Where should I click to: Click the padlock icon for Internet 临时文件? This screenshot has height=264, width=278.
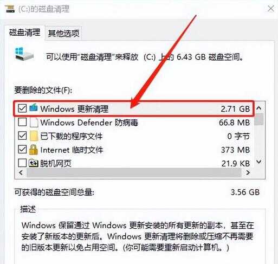tap(34, 150)
